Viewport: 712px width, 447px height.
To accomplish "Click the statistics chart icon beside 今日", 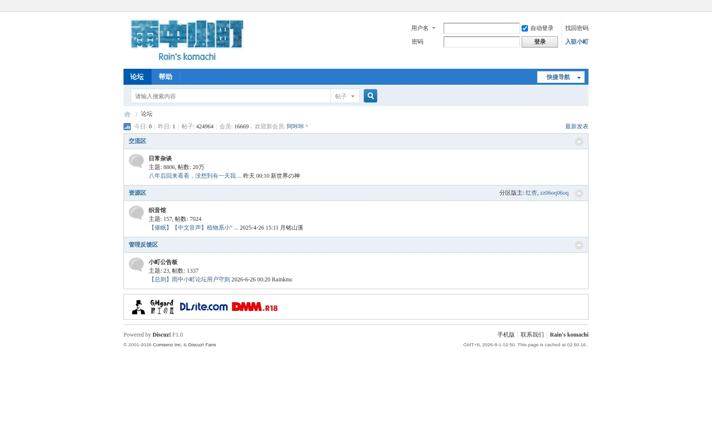I will [x=127, y=126].
